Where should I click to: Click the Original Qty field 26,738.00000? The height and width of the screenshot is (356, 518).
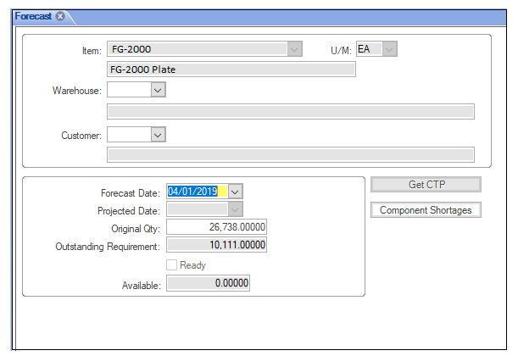click(x=216, y=227)
